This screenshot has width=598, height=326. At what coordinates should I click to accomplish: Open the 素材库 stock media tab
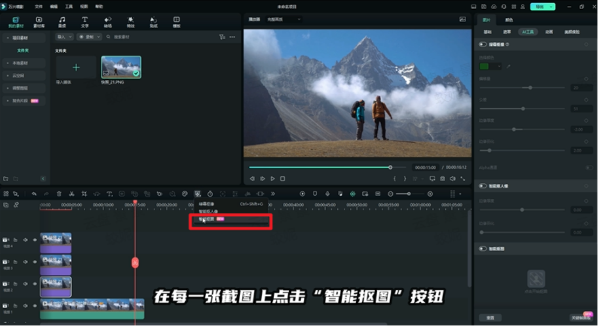click(x=39, y=22)
